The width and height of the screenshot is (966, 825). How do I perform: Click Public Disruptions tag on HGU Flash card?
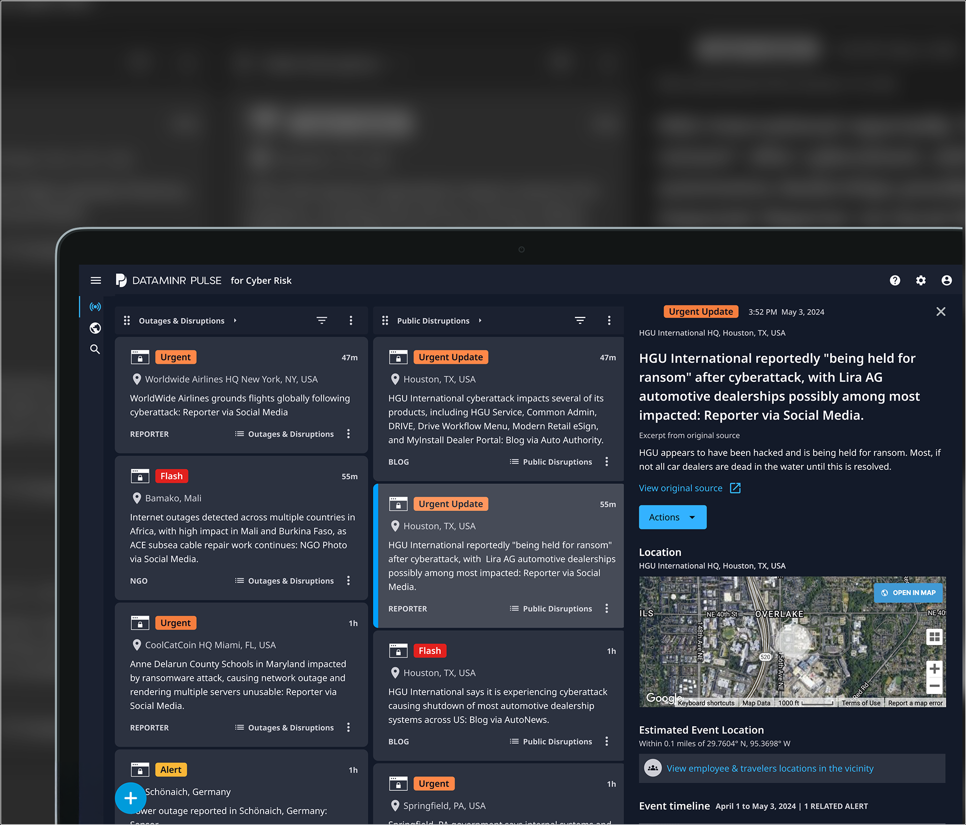coord(551,741)
